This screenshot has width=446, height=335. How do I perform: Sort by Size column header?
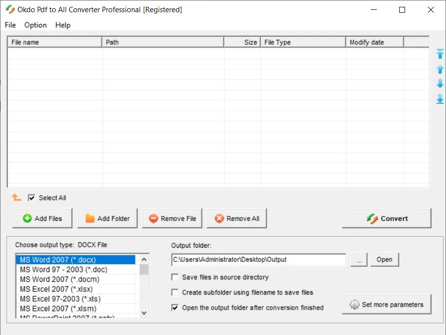click(x=242, y=42)
